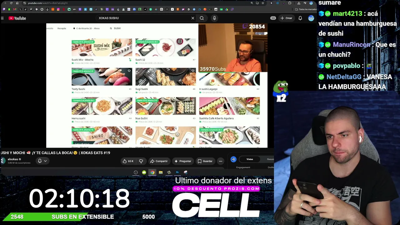The width and height of the screenshot is (400, 225).
Task: Click the elxokas channel avatar
Action: pos(3,161)
